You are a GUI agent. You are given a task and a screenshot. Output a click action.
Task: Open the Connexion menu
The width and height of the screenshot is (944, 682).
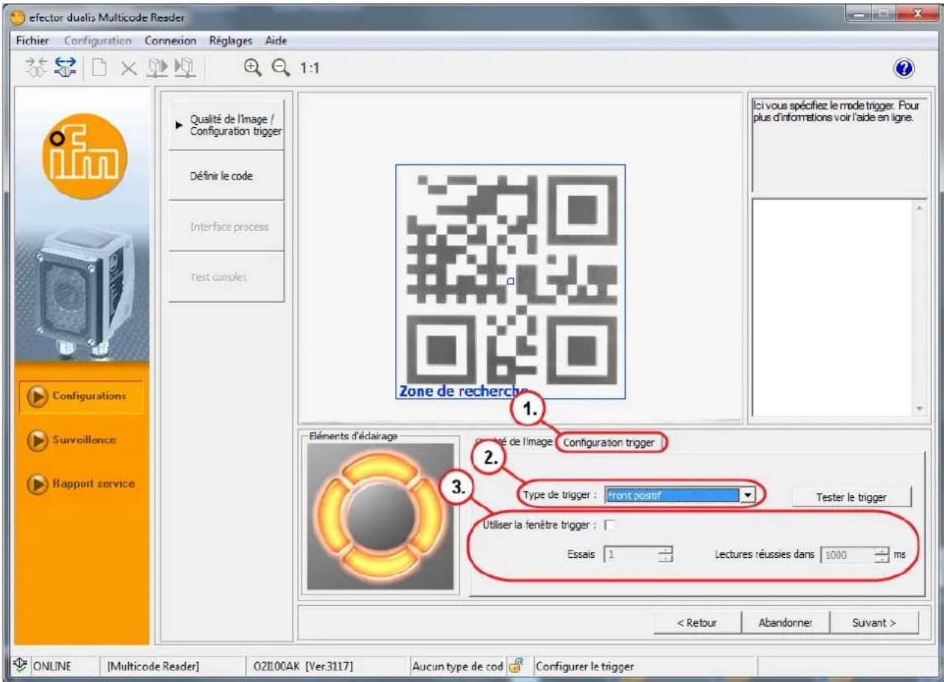[171, 40]
